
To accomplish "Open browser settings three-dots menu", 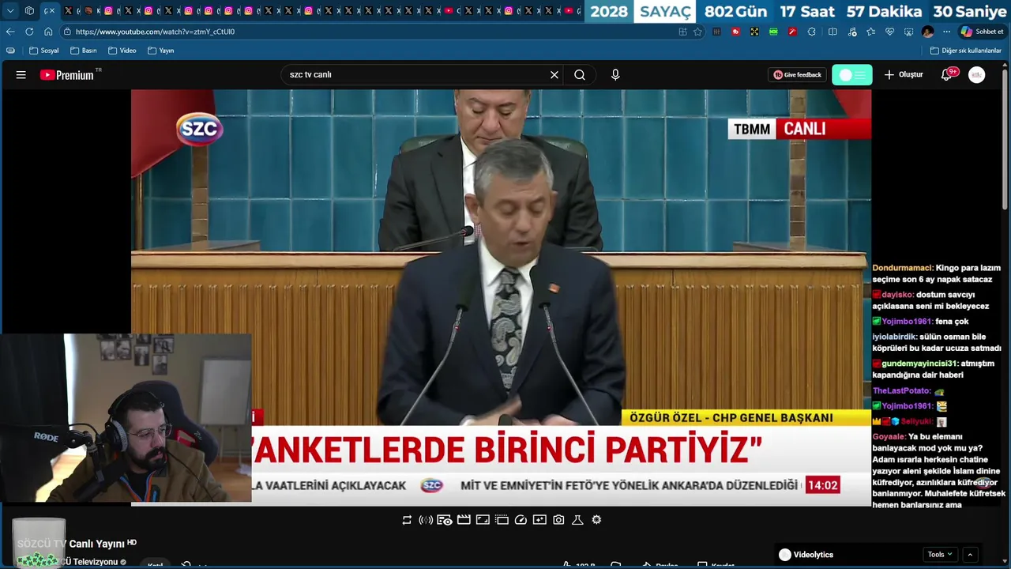I will click(x=947, y=32).
